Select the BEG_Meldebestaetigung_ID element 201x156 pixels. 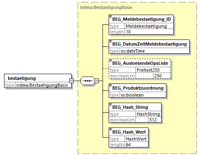[x=142, y=19]
